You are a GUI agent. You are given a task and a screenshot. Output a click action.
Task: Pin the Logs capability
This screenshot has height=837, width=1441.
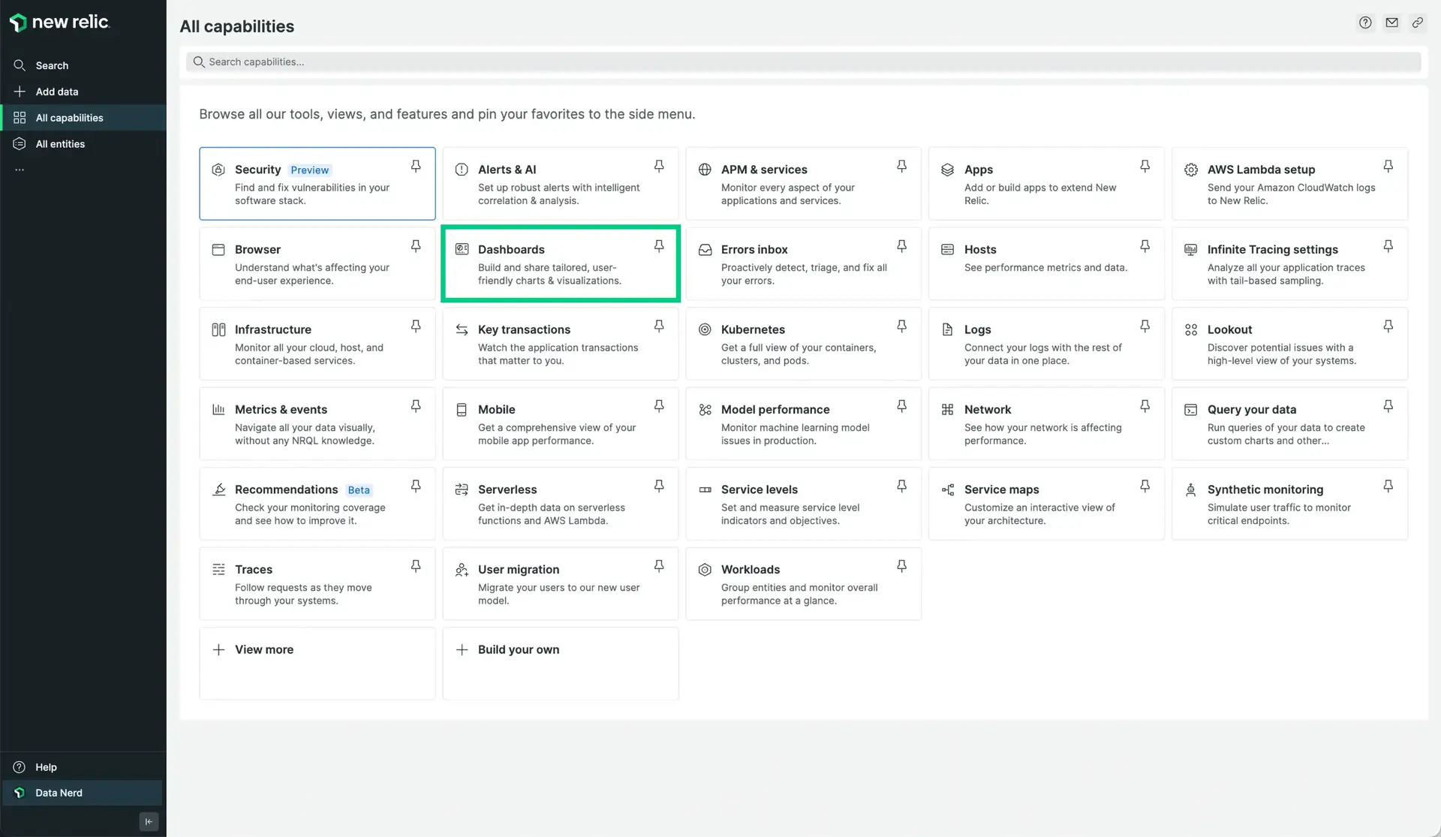(1145, 326)
